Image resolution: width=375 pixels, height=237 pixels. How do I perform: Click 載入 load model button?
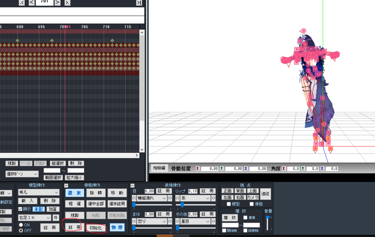pos(28,201)
